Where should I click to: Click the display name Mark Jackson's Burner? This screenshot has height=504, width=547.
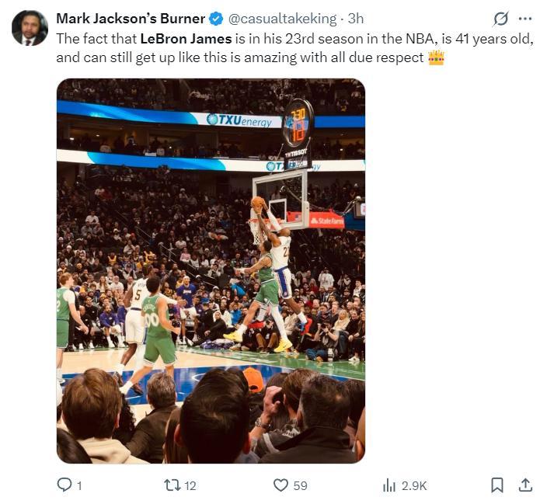131,19
